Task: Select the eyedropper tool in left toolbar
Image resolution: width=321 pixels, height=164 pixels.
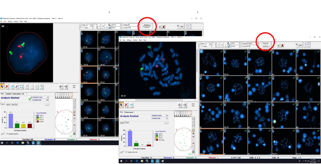Action: click(x=17, y=87)
